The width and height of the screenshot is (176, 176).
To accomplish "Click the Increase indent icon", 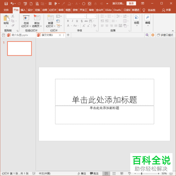I will (107, 21).
